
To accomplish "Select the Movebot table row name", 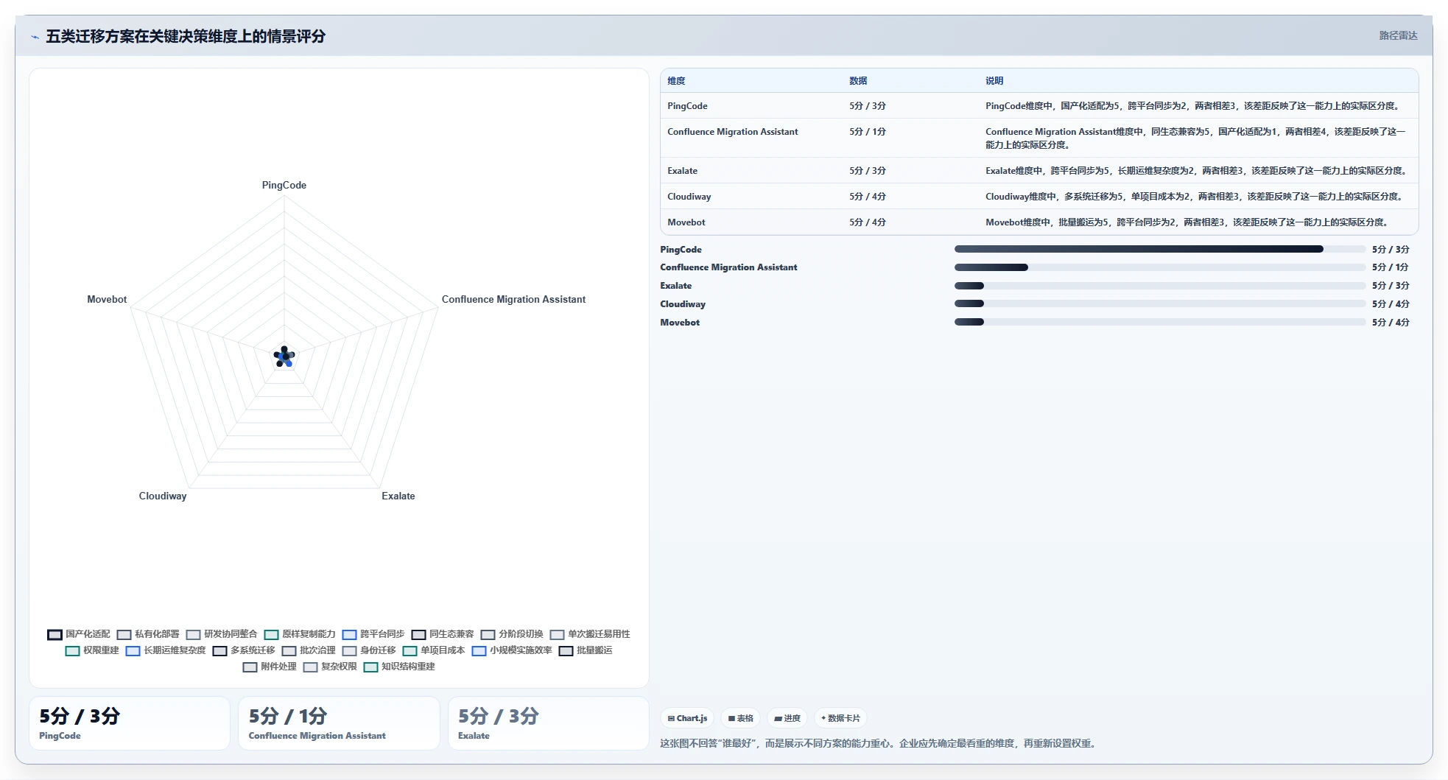I will 686,222.
